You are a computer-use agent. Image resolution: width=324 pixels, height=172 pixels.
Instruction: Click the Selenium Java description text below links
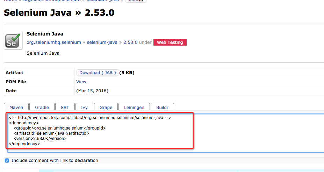pyautogui.click(x=43, y=53)
